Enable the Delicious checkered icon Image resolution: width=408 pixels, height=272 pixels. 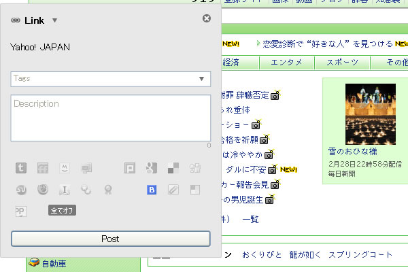pyautogui.click(x=173, y=168)
